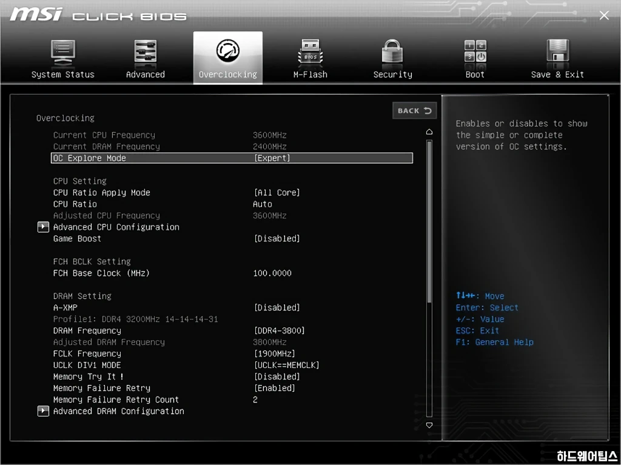This screenshot has width=621, height=465.
Task: Select the Overclocking gauge icon
Action: pyautogui.click(x=228, y=50)
